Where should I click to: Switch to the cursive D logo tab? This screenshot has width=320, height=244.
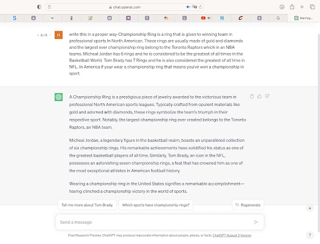click(x=90, y=18)
